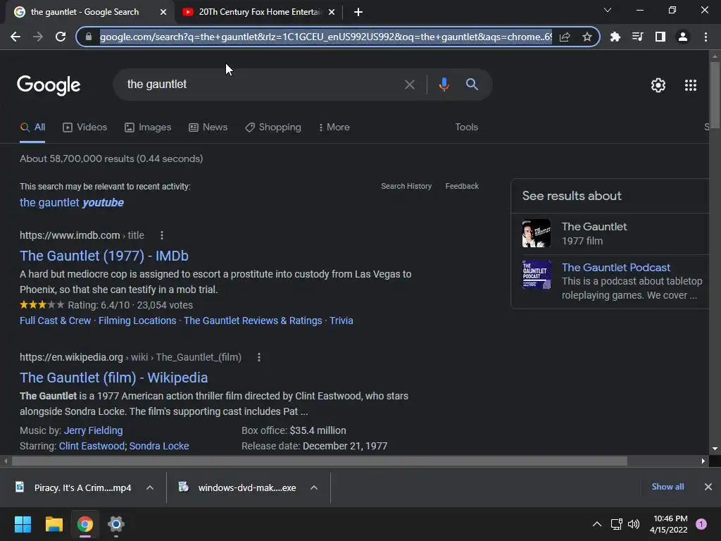Screen dimensions: 721x541
Task: Bookmark this page with the star icon
Action: pyautogui.click(x=587, y=37)
